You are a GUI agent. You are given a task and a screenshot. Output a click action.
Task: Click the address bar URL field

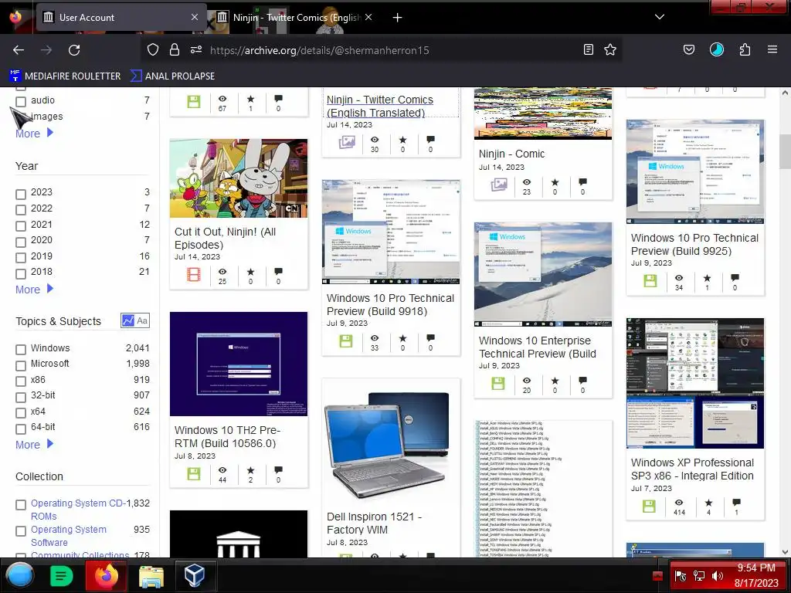[383, 50]
